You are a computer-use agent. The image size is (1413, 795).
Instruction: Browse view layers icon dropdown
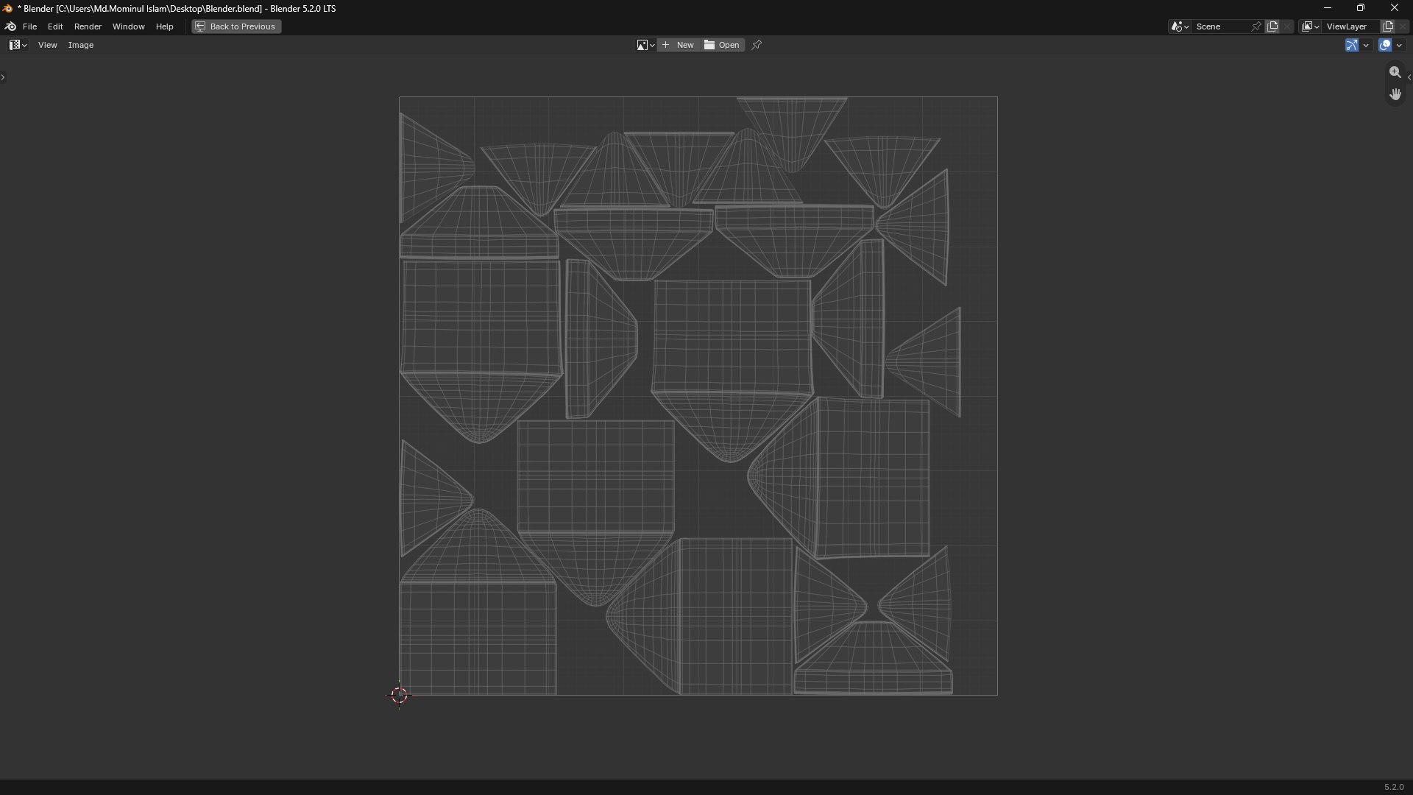(1310, 26)
